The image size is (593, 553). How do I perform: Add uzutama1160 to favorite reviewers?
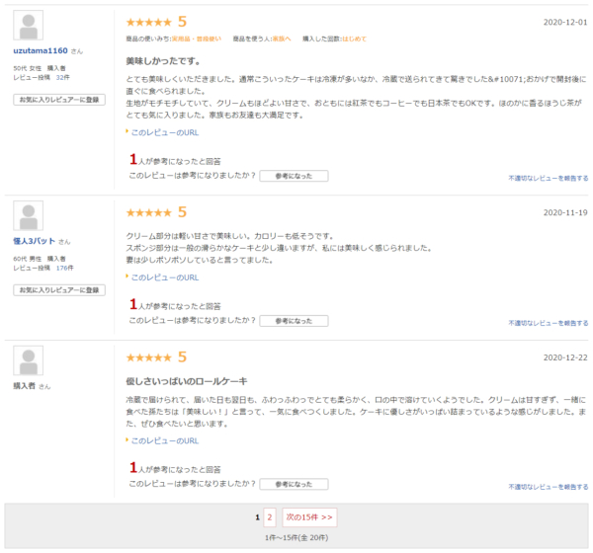(59, 100)
